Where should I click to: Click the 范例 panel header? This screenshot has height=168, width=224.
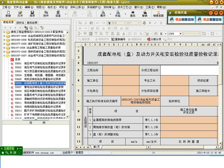(36, 123)
